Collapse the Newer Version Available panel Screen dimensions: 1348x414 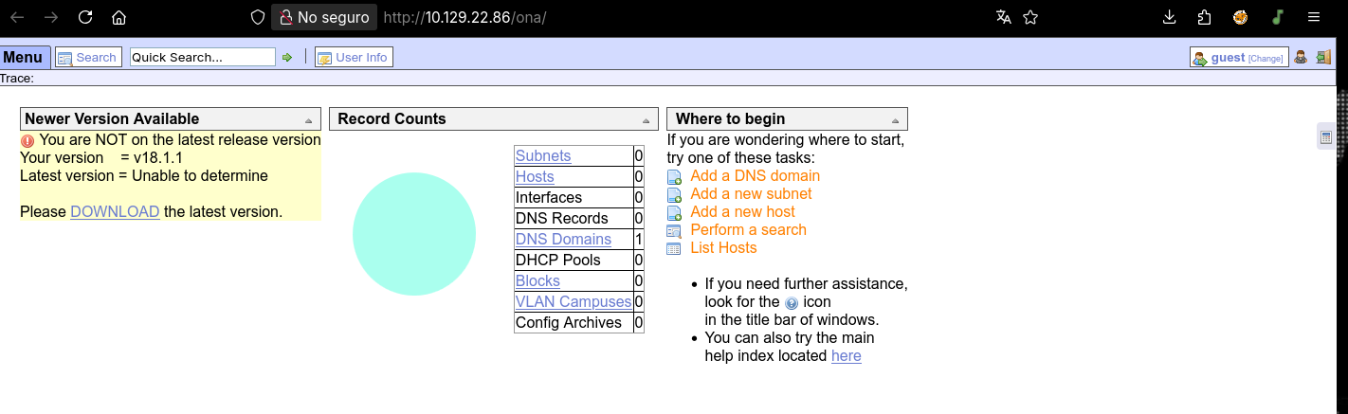pyautogui.click(x=309, y=120)
